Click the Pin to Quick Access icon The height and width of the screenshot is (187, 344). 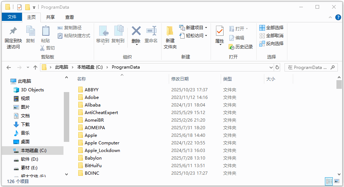tap(13, 31)
